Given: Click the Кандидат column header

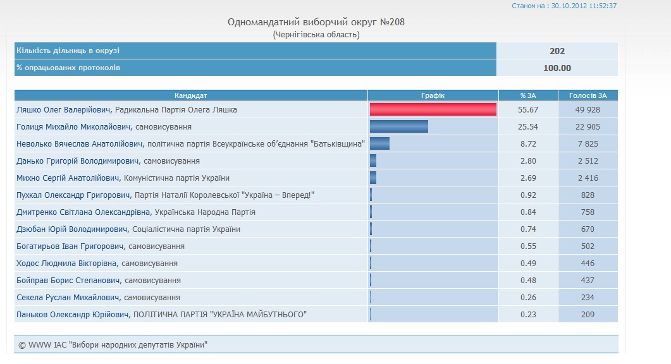Looking at the screenshot, I should click(x=190, y=95).
